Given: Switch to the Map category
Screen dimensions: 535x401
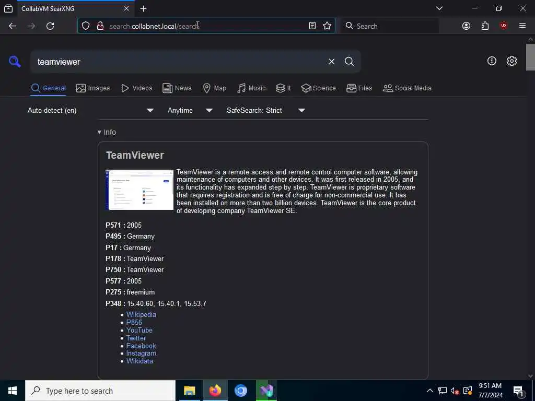Looking at the screenshot, I should (x=214, y=88).
